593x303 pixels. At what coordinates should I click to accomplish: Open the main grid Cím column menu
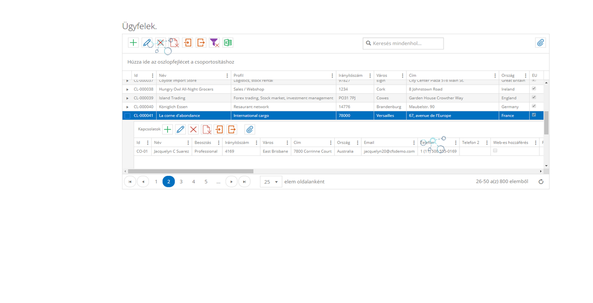(x=495, y=76)
